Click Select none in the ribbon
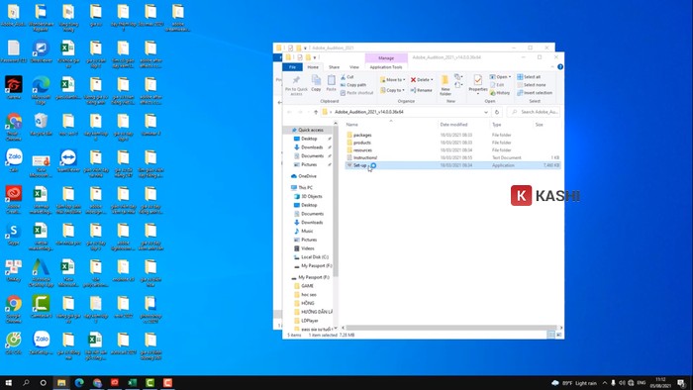 pyautogui.click(x=532, y=85)
